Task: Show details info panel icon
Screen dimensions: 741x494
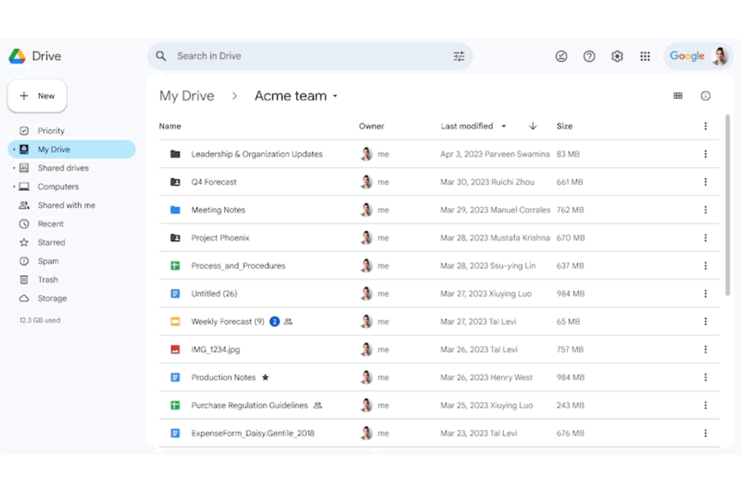Action: click(705, 96)
